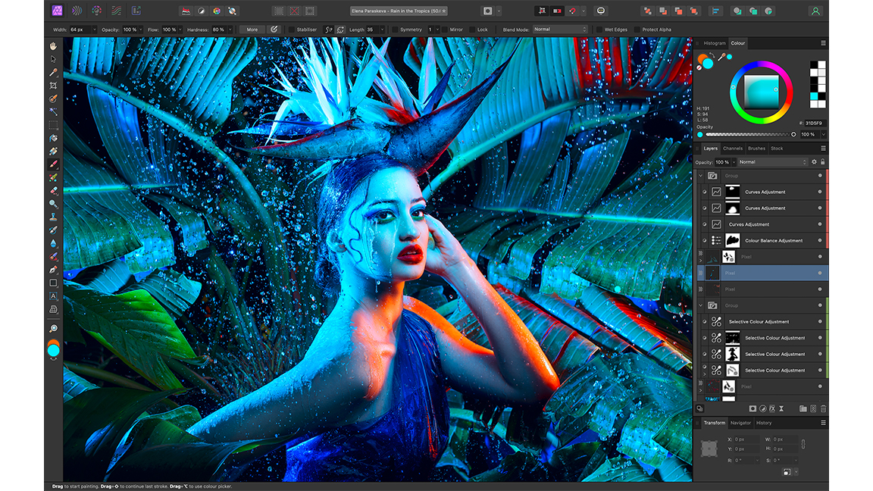The image size is (873, 491).
Task: Apply Auto Contrast from the toolbar
Action: click(x=201, y=11)
